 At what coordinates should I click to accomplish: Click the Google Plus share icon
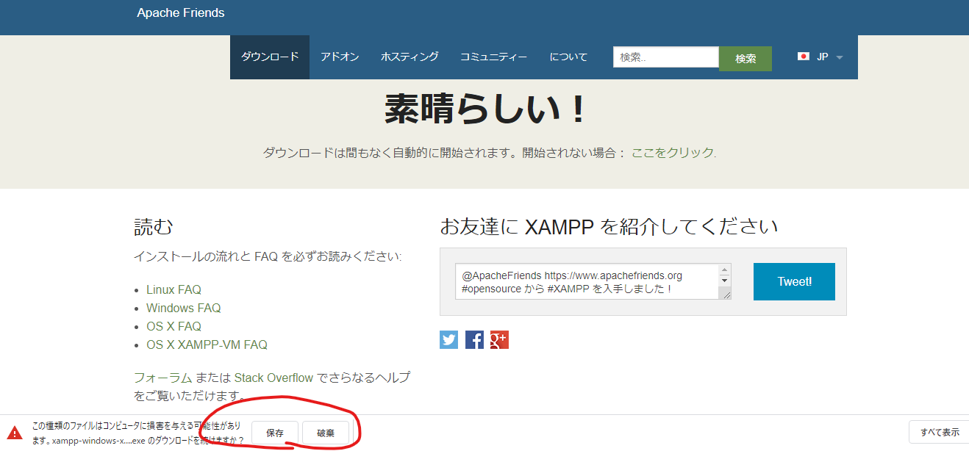[x=499, y=339]
